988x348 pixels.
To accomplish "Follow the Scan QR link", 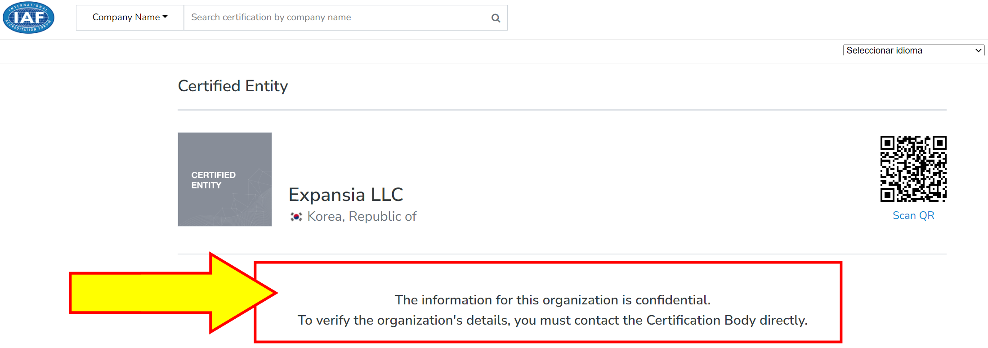I will coord(913,216).
